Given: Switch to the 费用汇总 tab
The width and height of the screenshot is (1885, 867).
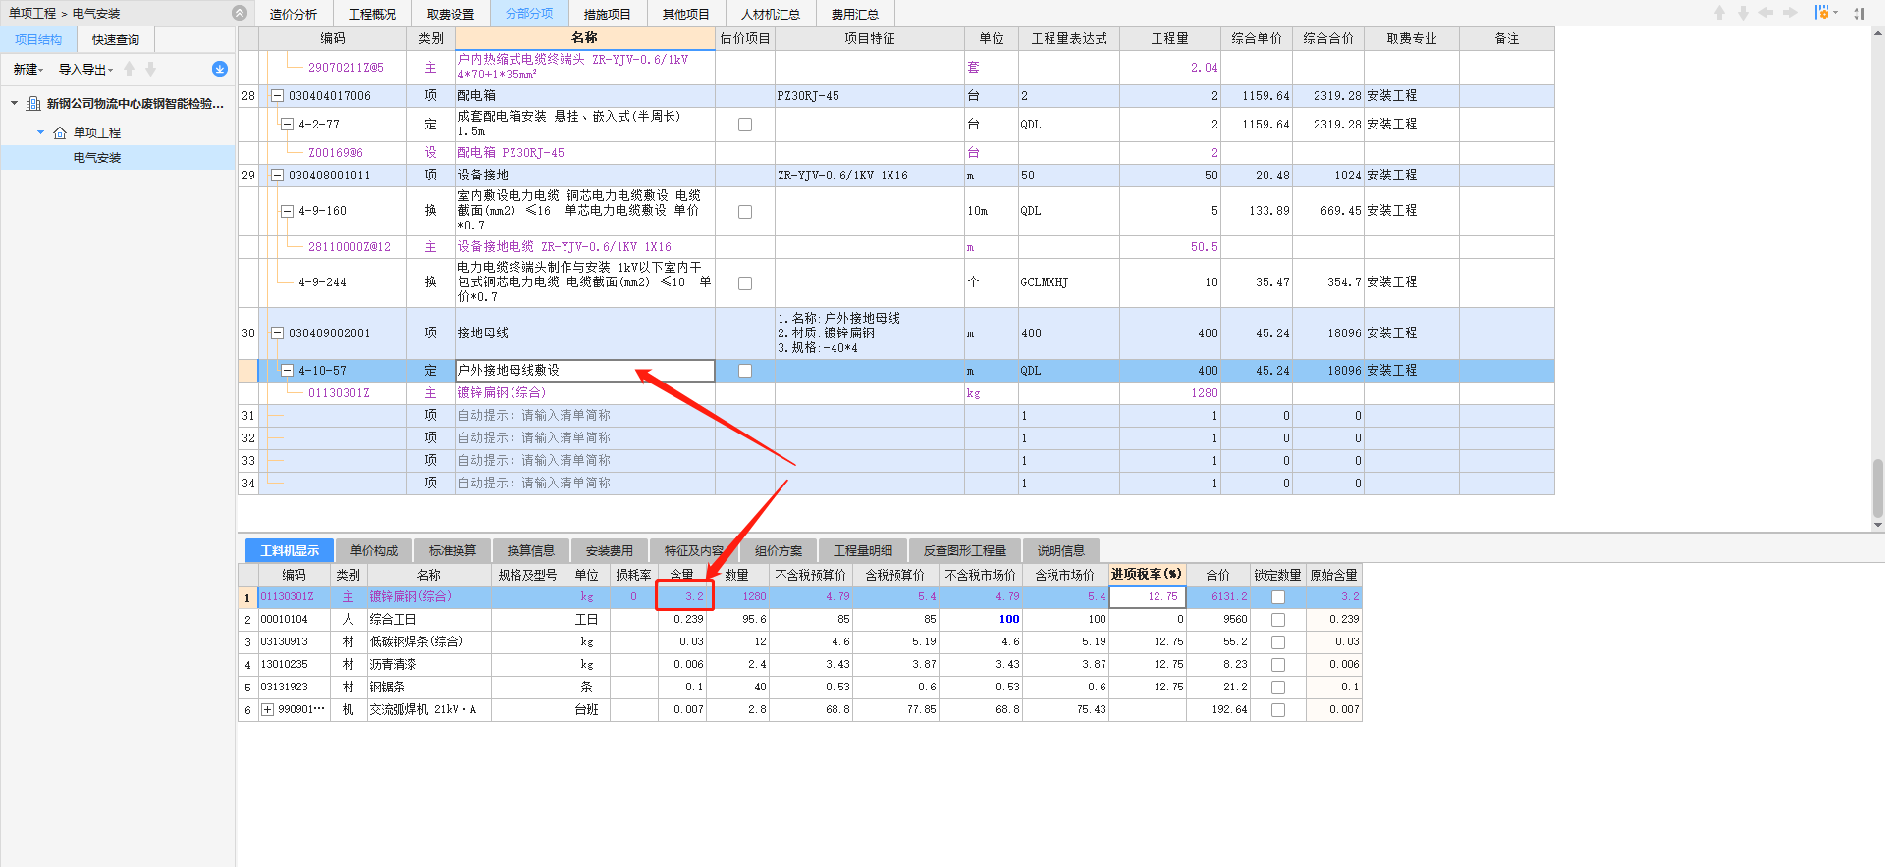Looking at the screenshot, I should (855, 14).
